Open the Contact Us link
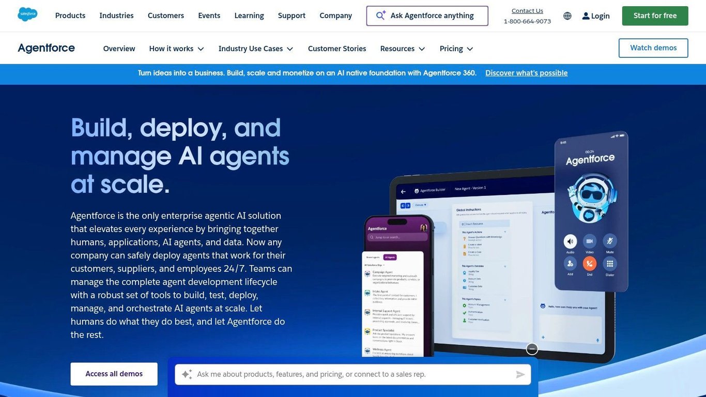 coord(527,11)
